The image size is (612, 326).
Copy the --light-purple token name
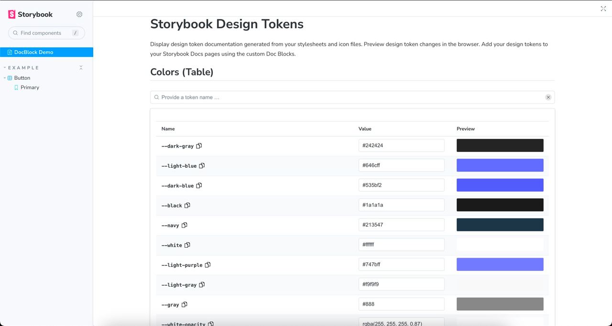(208, 265)
